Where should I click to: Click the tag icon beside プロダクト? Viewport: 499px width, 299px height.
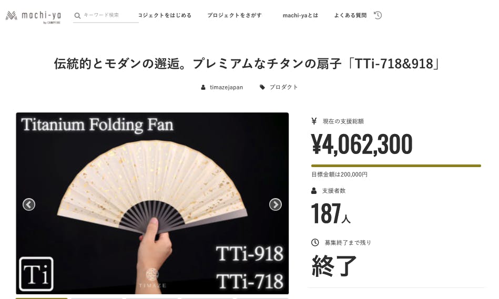point(262,87)
